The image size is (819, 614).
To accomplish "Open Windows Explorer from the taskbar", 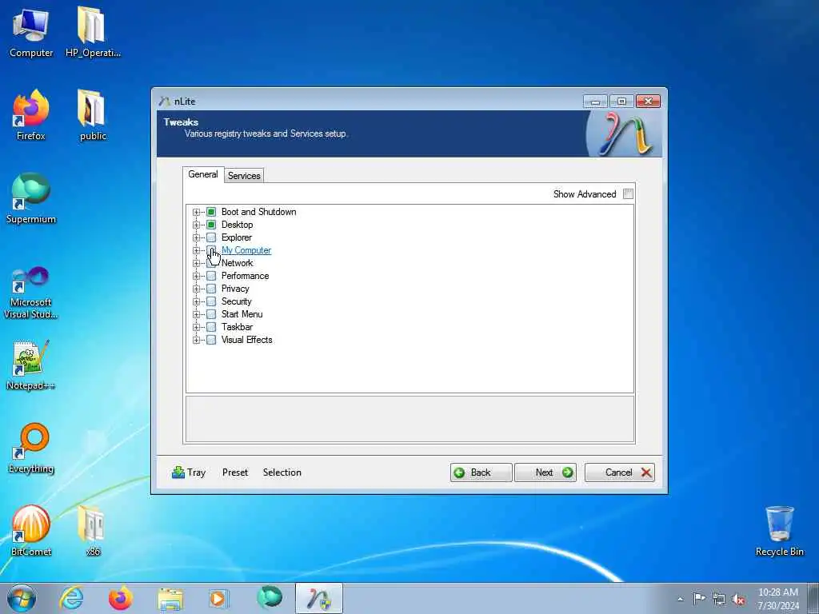I will click(171, 598).
